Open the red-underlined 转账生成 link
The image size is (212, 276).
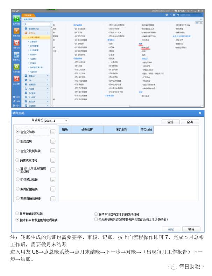tap(146, 48)
